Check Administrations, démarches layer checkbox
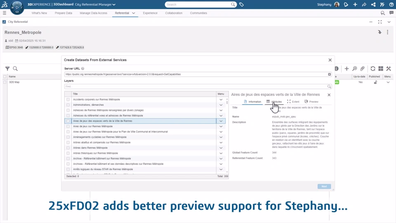 click(x=68, y=105)
